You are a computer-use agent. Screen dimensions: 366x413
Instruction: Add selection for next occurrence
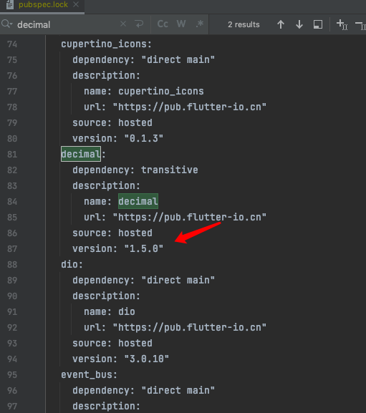pyautogui.click(x=342, y=24)
